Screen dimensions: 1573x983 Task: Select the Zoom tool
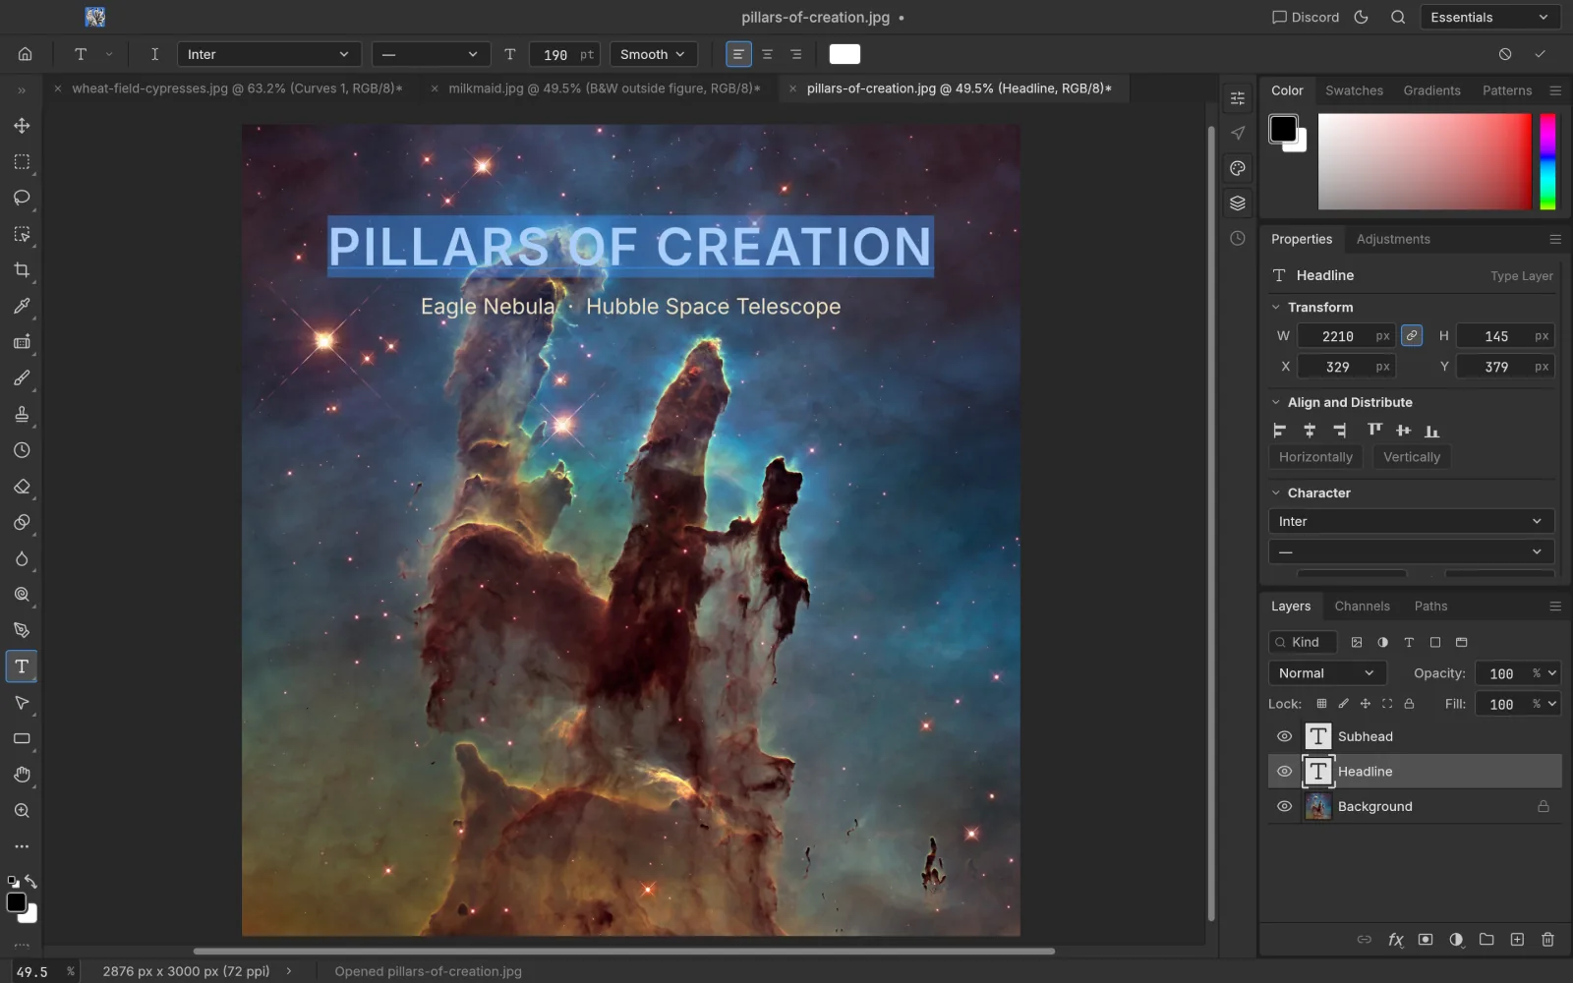[x=22, y=811]
